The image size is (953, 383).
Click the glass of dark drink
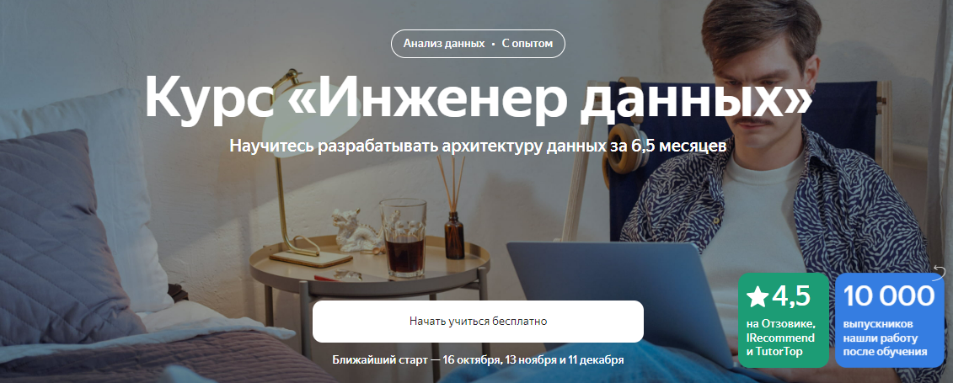[404, 238]
